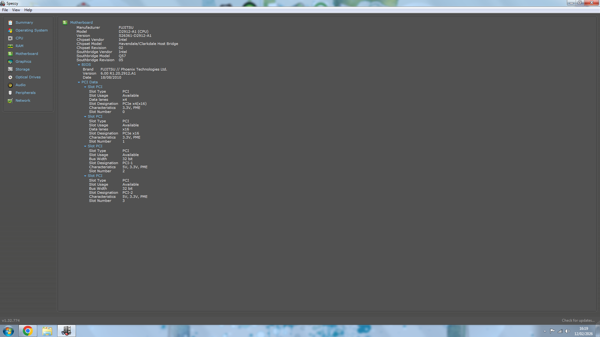Open Google Chrome from the taskbar
Viewport: 600px width, 337px height.
tap(27, 331)
